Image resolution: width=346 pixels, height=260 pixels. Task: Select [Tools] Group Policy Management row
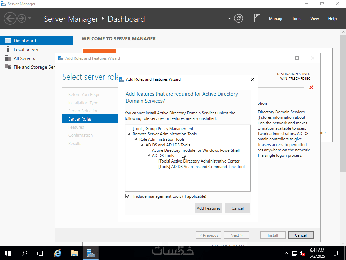(x=163, y=128)
